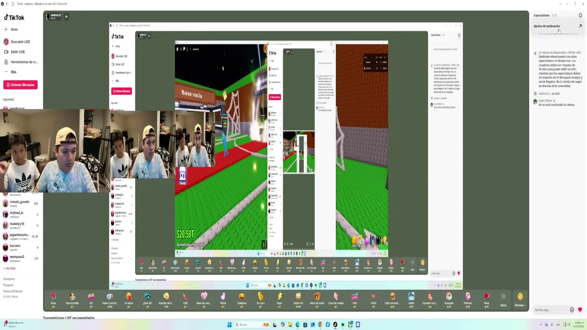Open wompasv2's live in following list

(x=21, y=258)
